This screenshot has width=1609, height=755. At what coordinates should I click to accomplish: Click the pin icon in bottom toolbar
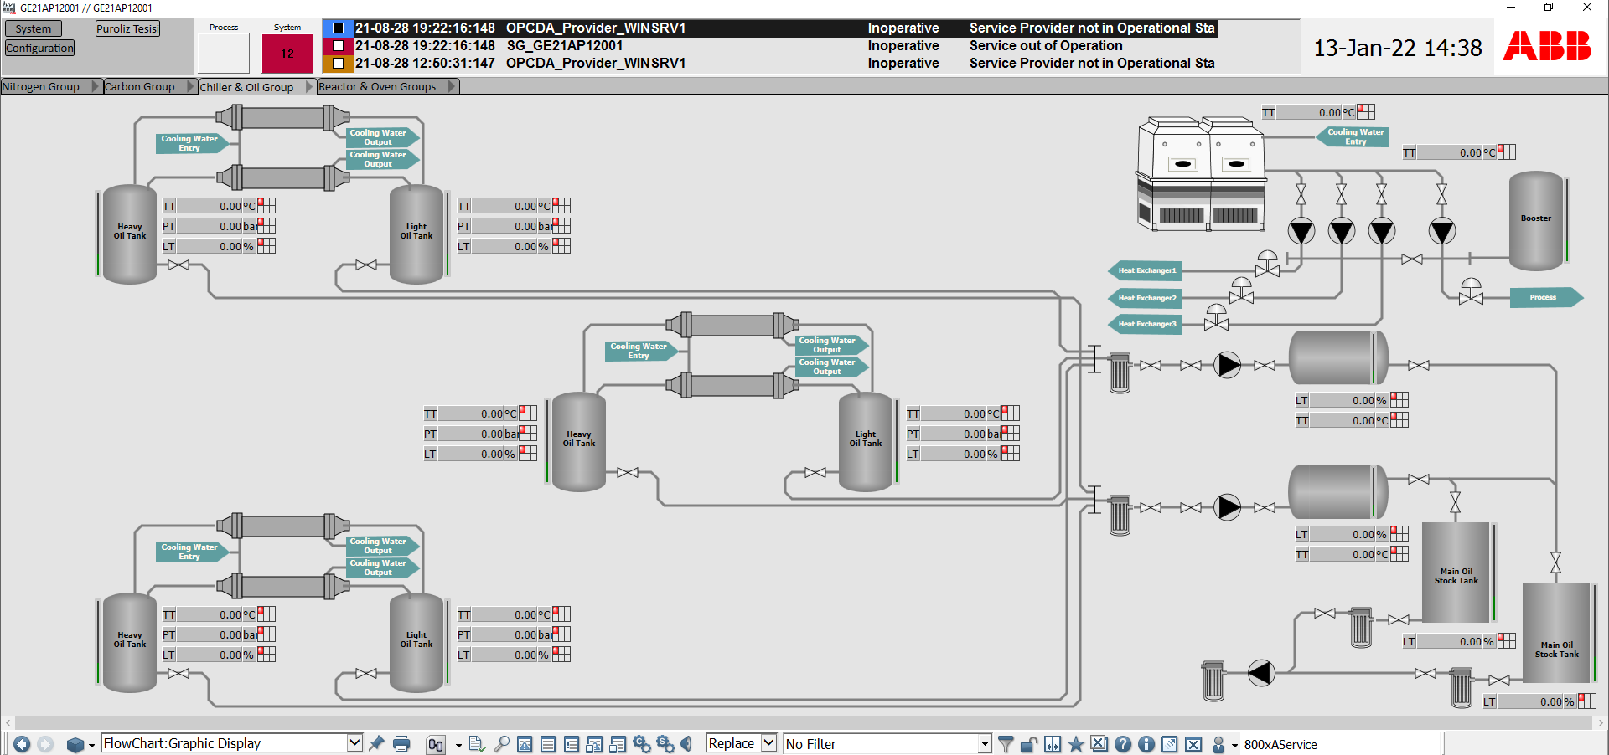377,743
